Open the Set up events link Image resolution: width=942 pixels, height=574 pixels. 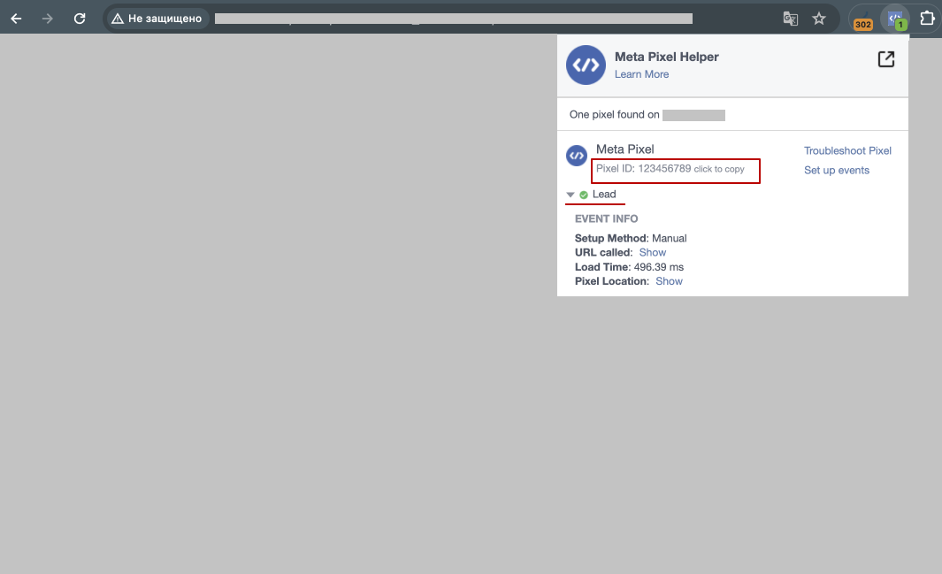836,171
